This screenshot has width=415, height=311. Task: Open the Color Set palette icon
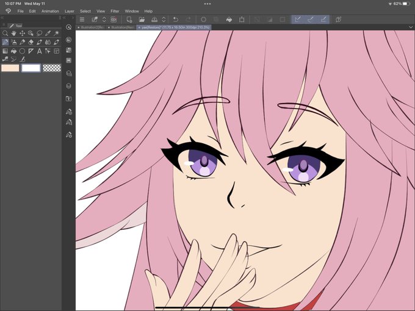(69, 50)
